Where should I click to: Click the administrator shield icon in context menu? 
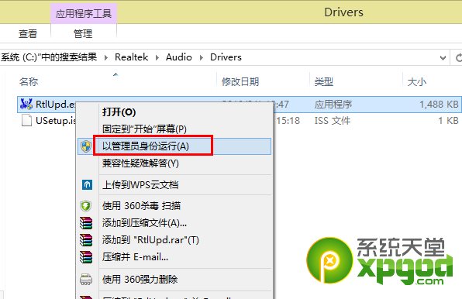pos(86,146)
